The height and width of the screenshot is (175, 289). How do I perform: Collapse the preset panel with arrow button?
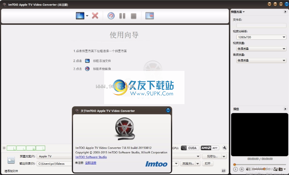click(x=285, y=12)
